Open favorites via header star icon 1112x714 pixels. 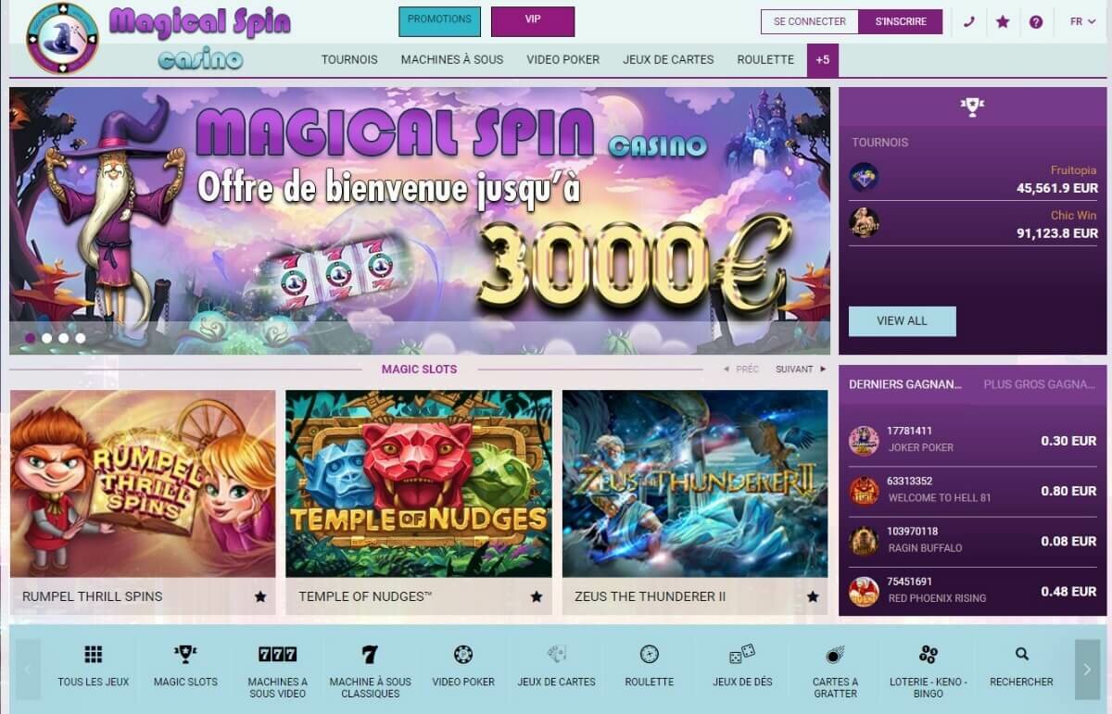click(1003, 22)
